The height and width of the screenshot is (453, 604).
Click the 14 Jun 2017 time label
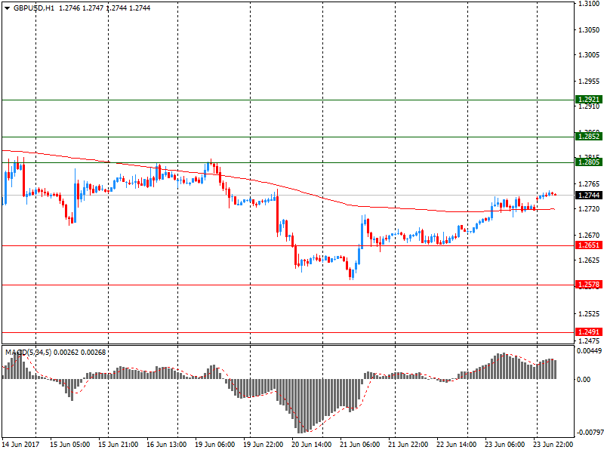point(20,445)
